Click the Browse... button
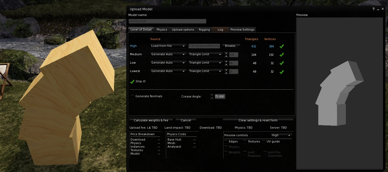 tap(231, 46)
